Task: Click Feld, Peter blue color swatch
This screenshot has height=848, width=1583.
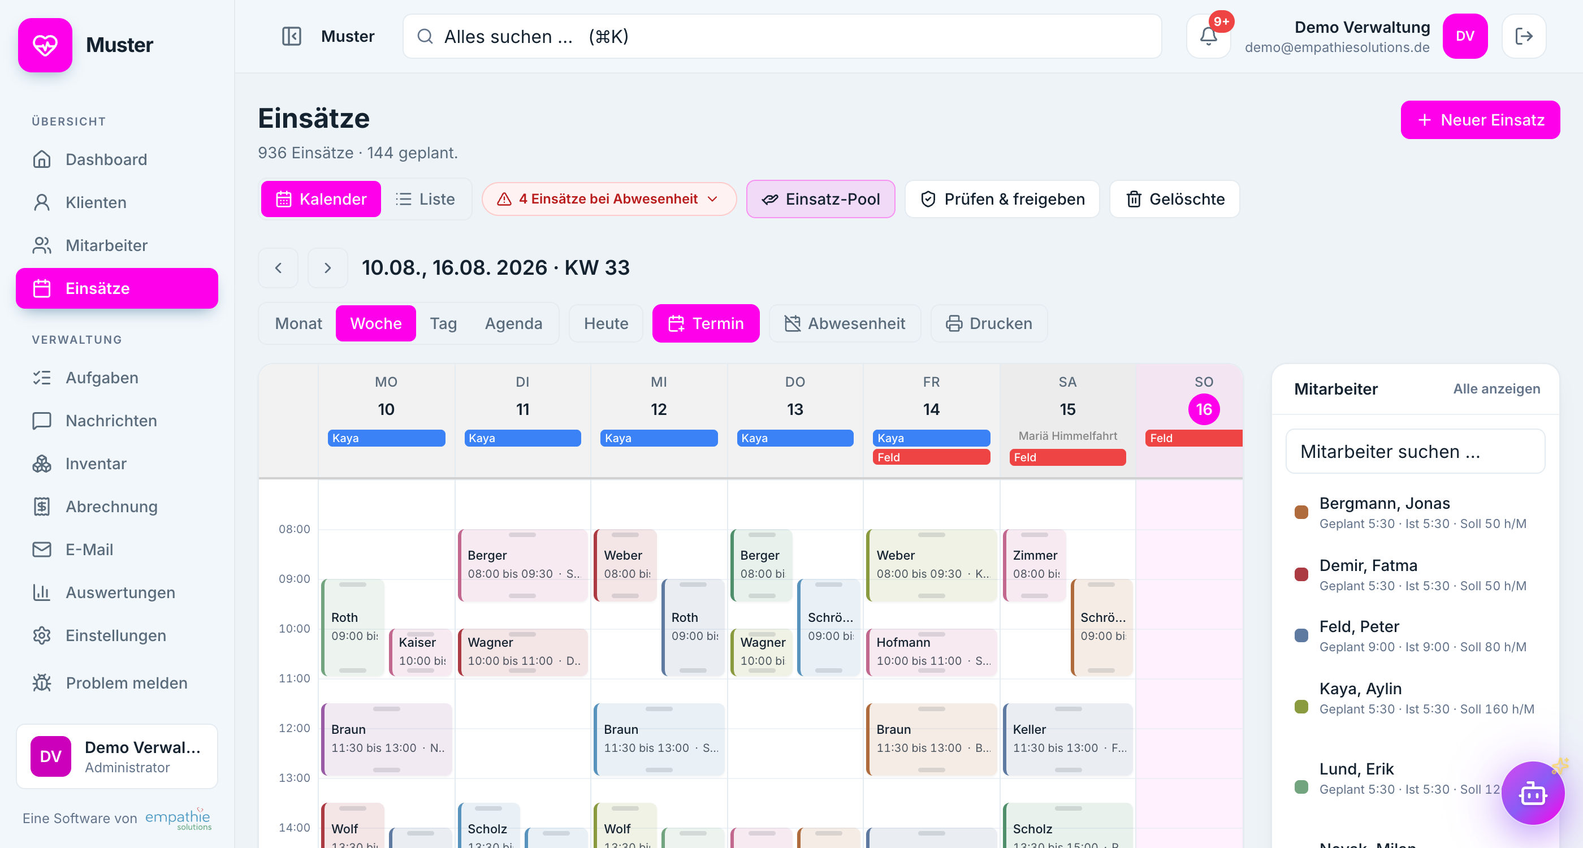Action: coord(1301,635)
